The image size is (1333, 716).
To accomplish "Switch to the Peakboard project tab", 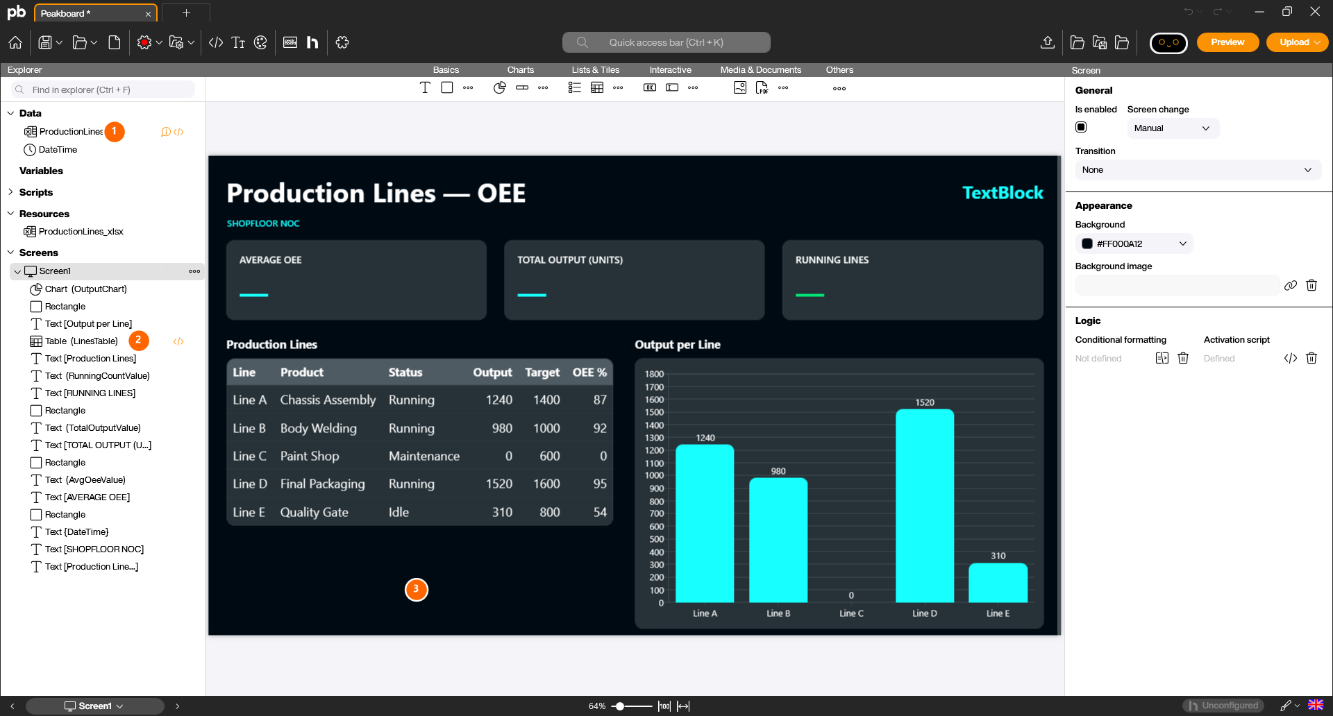I will pos(95,13).
